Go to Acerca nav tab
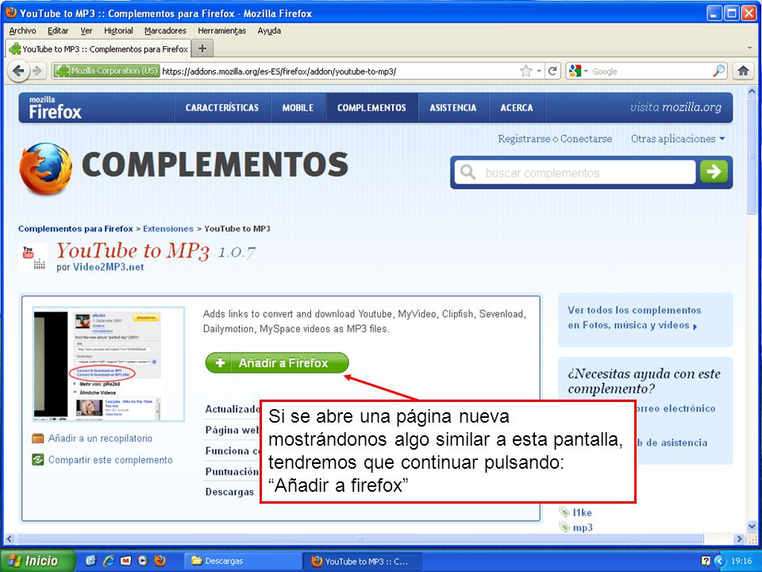Viewport: 762px width, 572px height. tap(517, 107)
